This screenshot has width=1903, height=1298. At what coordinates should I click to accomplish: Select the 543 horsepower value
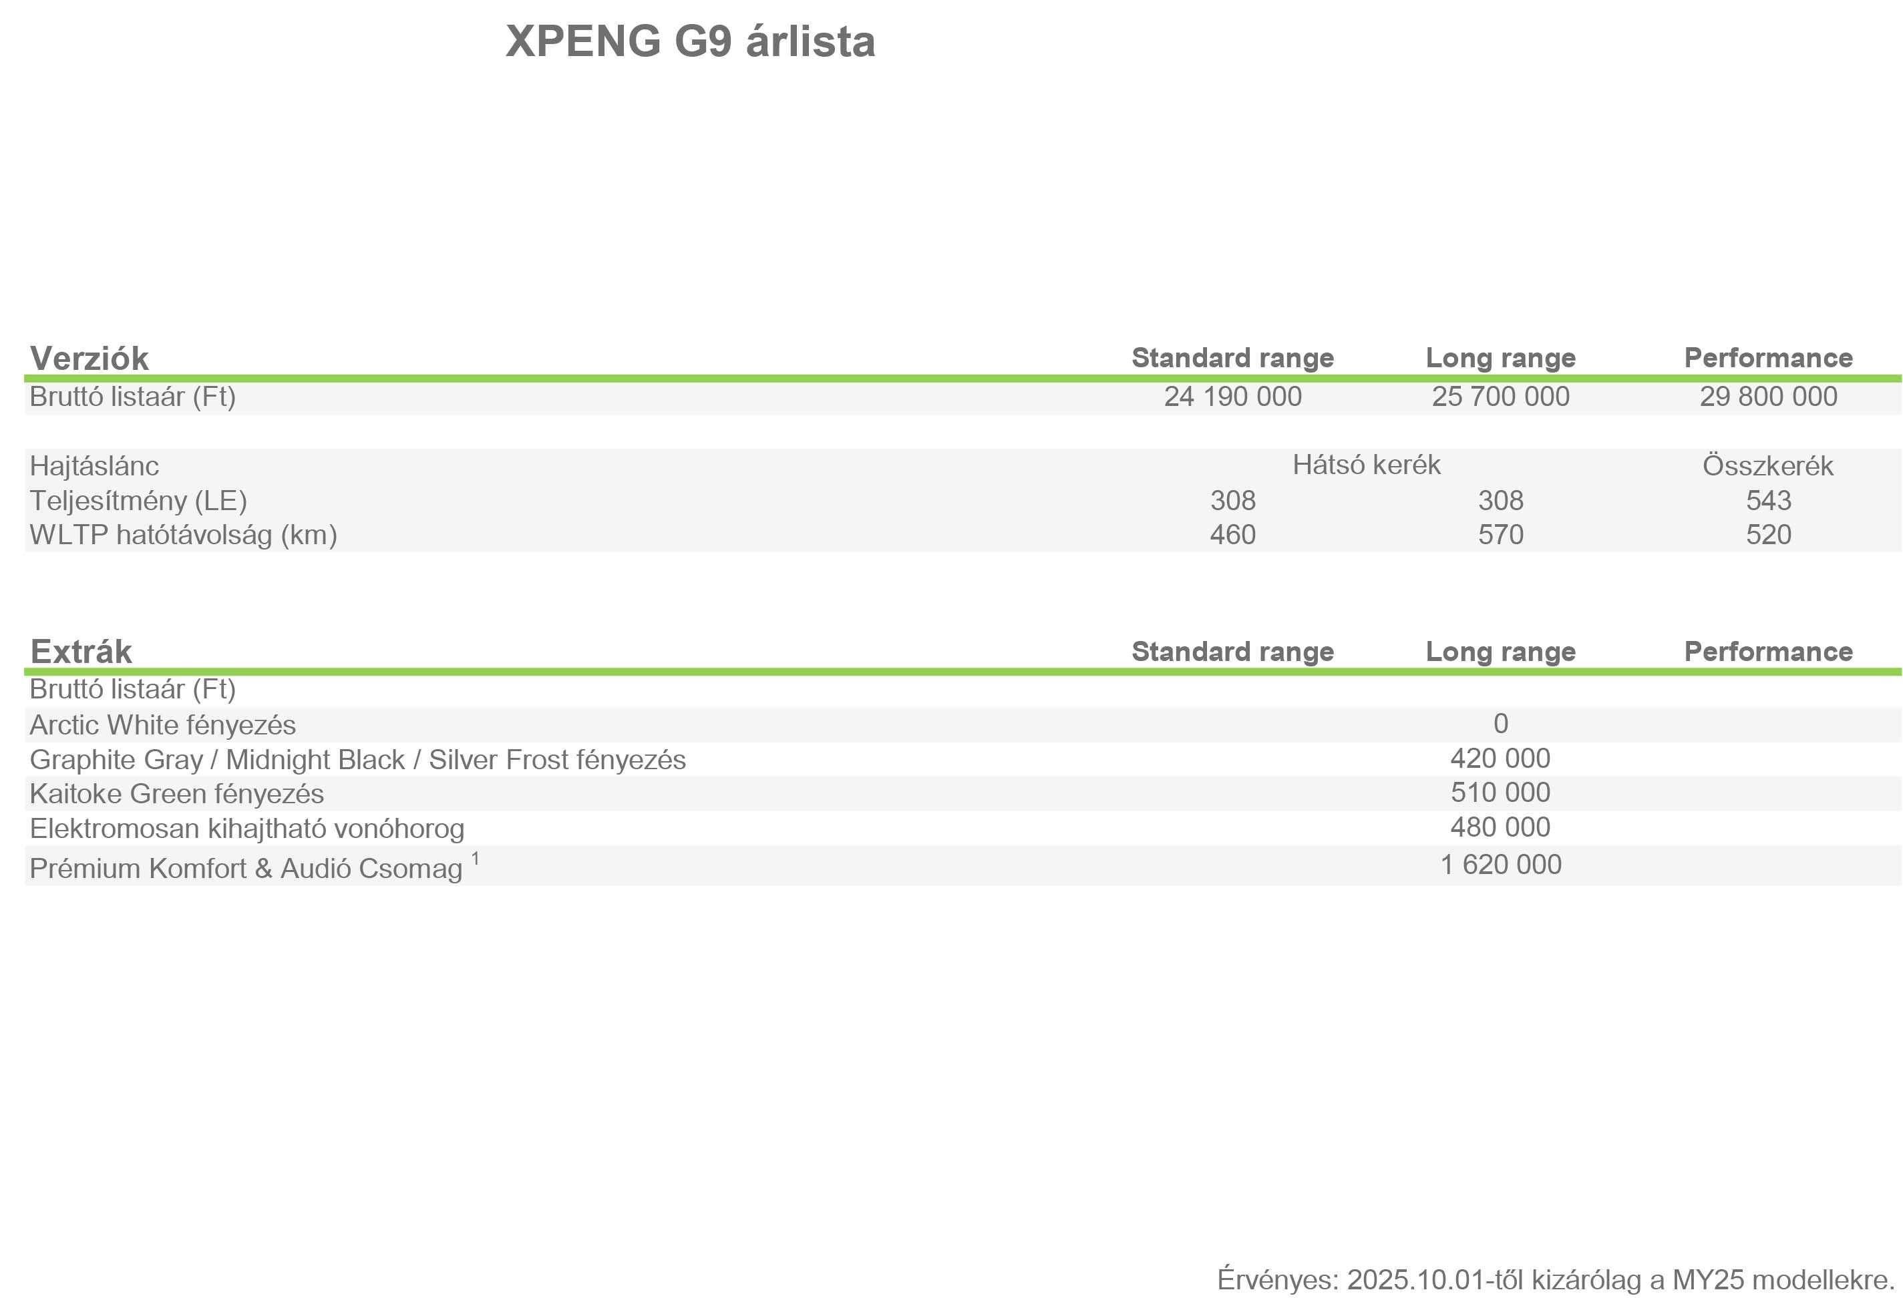tap(1768, 500)
